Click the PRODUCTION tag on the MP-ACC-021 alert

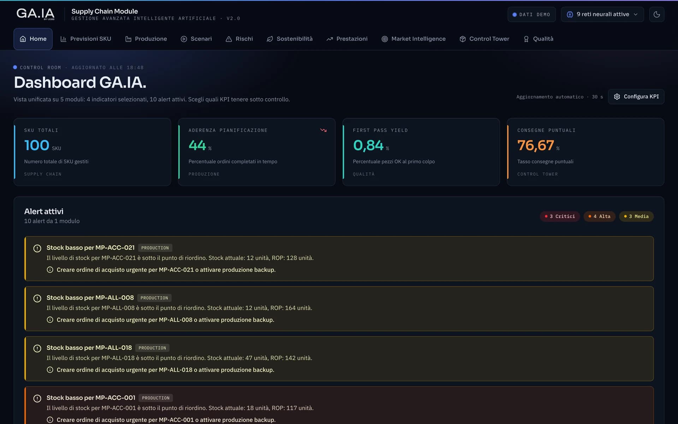point(155,248)
